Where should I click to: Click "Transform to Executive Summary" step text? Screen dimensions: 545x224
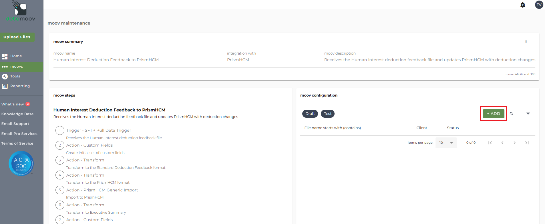[96, 213]
